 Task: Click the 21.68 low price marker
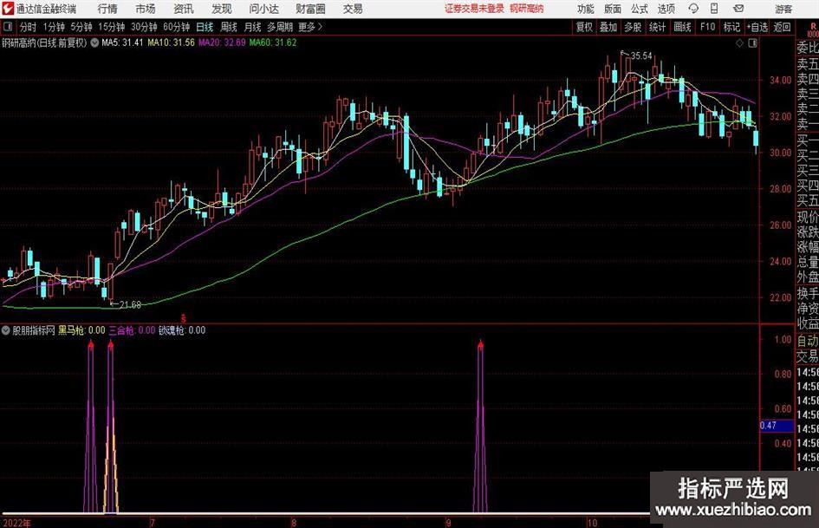130,304
